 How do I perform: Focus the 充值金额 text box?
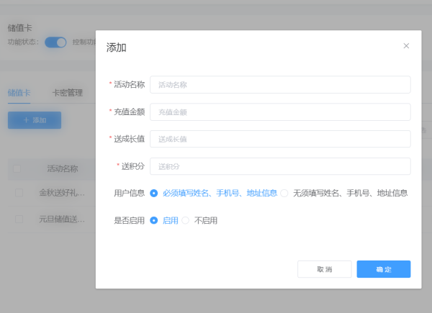pos(280,112)
